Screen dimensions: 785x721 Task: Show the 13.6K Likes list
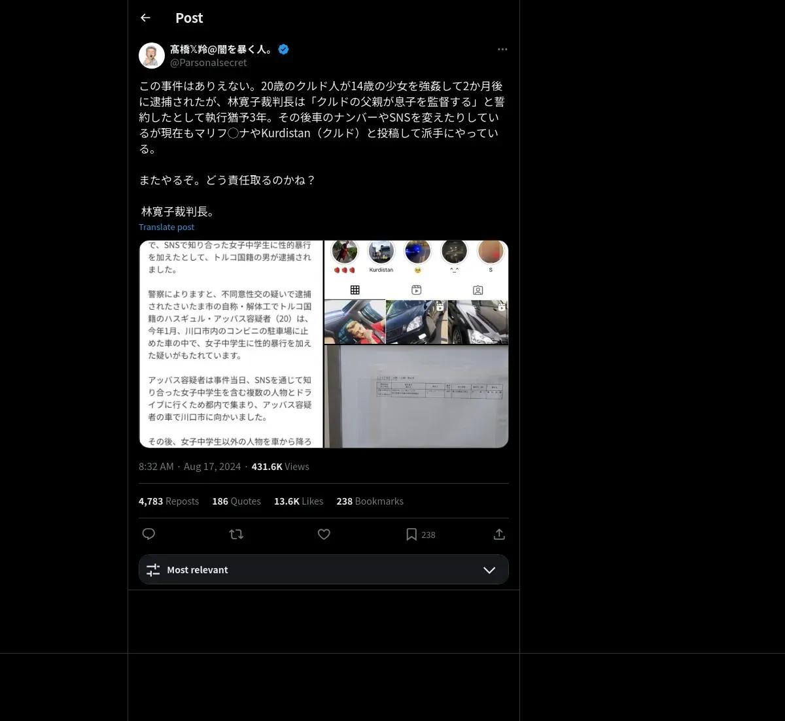(298, 501)
